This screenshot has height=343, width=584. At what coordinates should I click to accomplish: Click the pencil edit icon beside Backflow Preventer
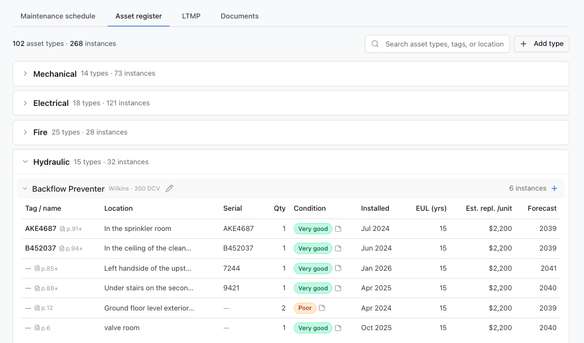pos(169,188)
